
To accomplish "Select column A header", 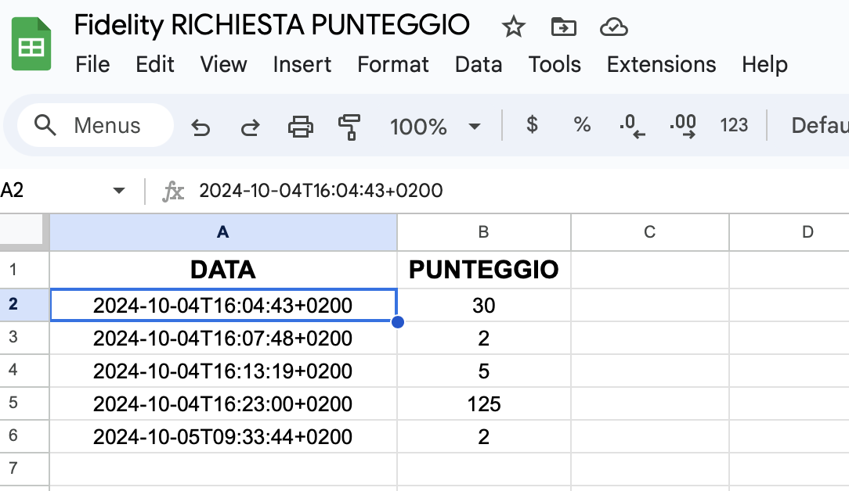I will (223, 232).
